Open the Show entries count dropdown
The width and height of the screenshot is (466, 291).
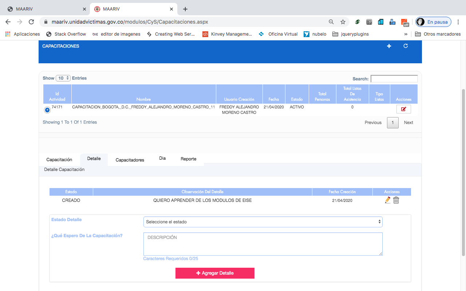tap(63, 78)
